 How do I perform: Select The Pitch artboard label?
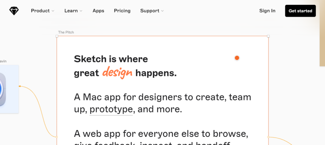pyautogui.click(x=66, y=32)
